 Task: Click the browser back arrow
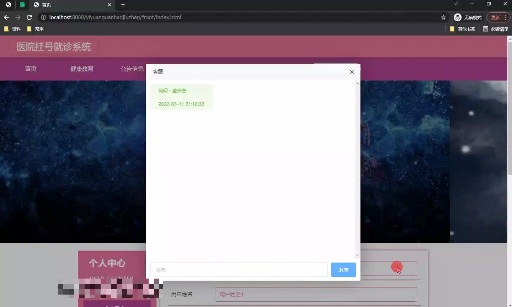(x=6, y=17)
